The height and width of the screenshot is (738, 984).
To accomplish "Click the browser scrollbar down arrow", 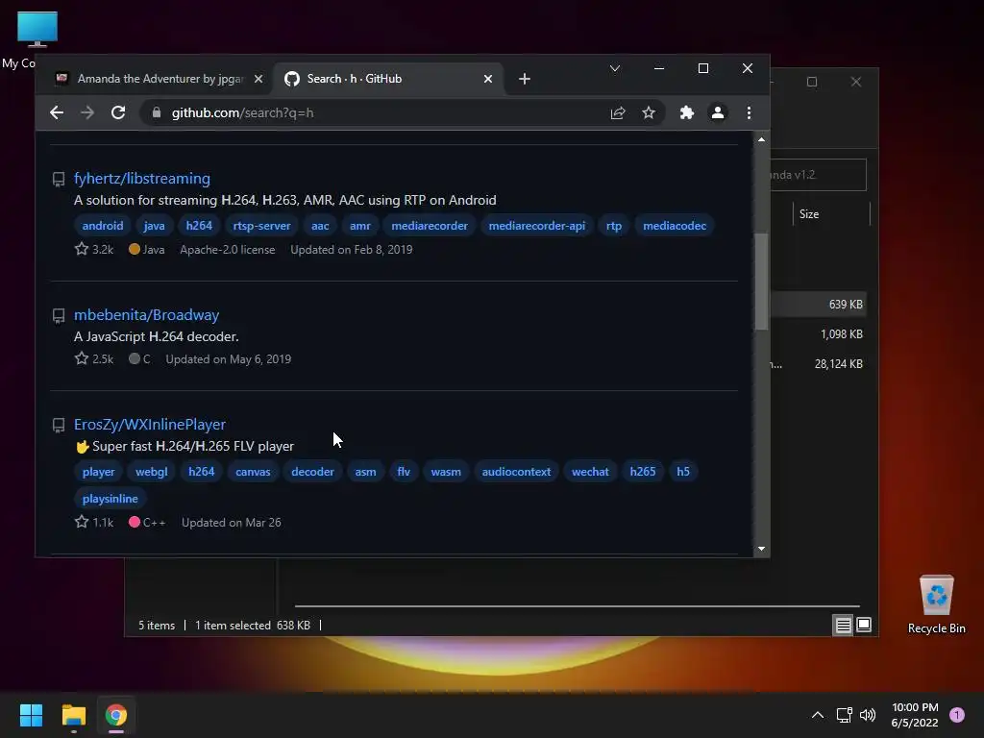I will pyautogui.click(x=761, y=549).
